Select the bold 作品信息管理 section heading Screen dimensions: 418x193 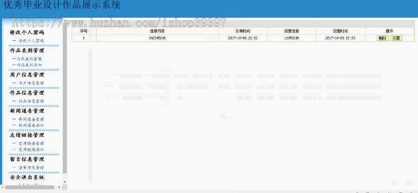pyautogui.click(x=27, y=93)
